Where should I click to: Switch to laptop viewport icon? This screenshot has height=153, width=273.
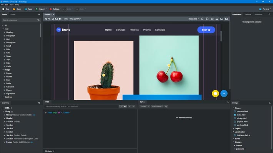(x=217, y=19)
